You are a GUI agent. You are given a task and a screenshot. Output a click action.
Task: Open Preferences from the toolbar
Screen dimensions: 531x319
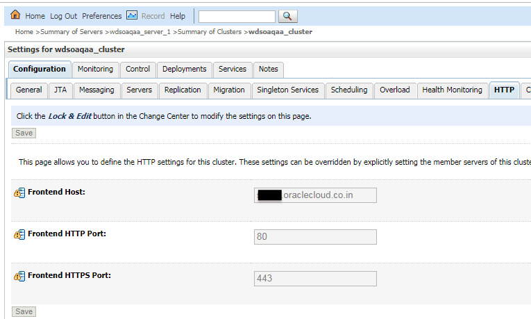point(101,16)
